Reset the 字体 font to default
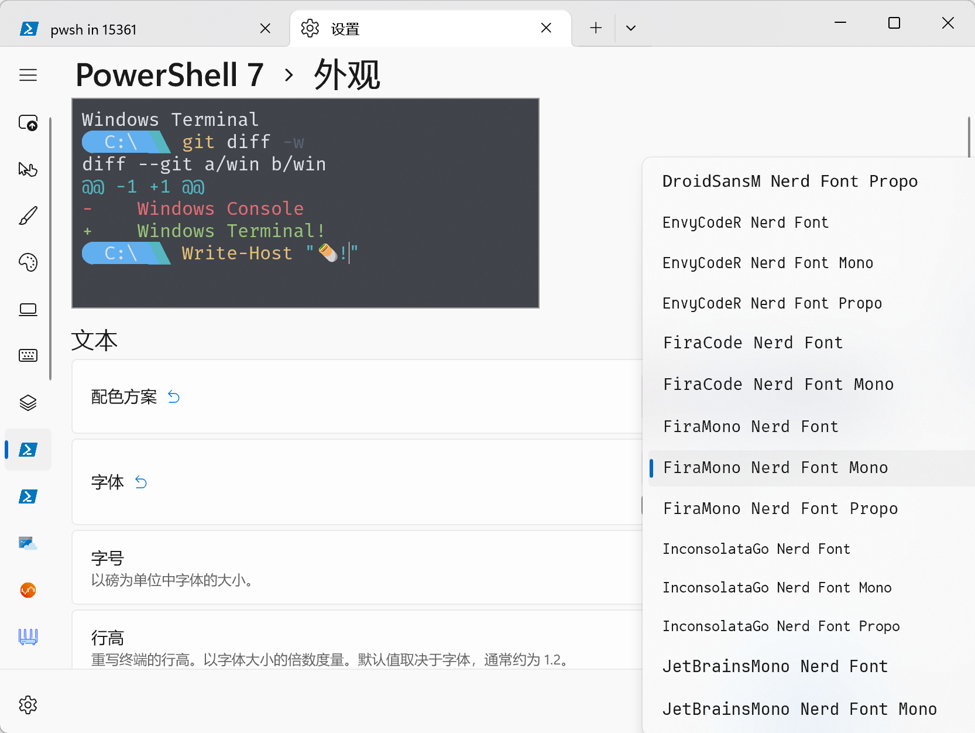Viewport: 975px width, 733px height. click(x=140, y=482)
